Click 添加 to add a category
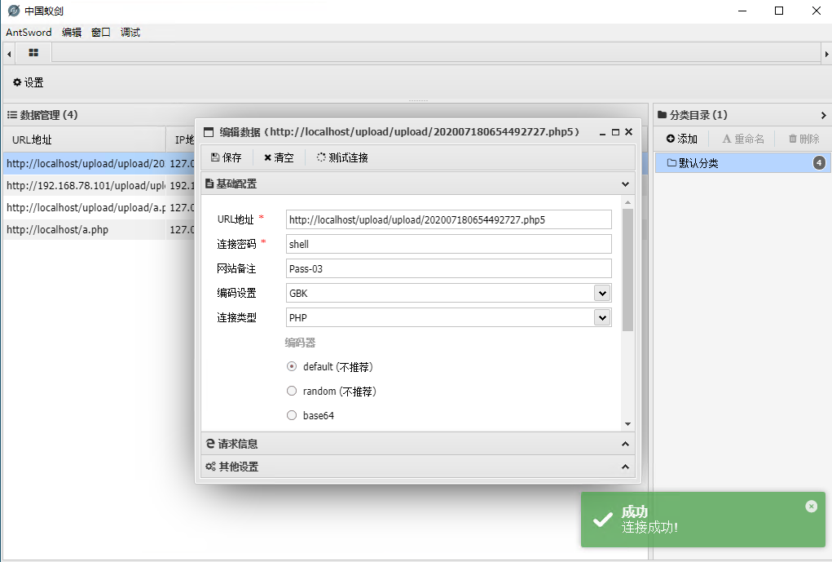 (682, 139)
